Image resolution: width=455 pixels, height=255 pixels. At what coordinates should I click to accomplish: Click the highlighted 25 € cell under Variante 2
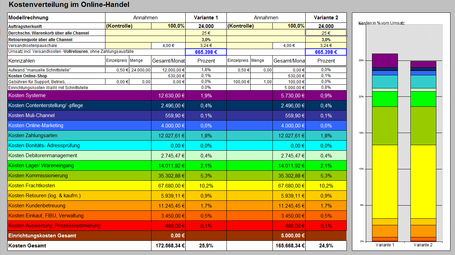pyautogui.click(x=326, y=33)
